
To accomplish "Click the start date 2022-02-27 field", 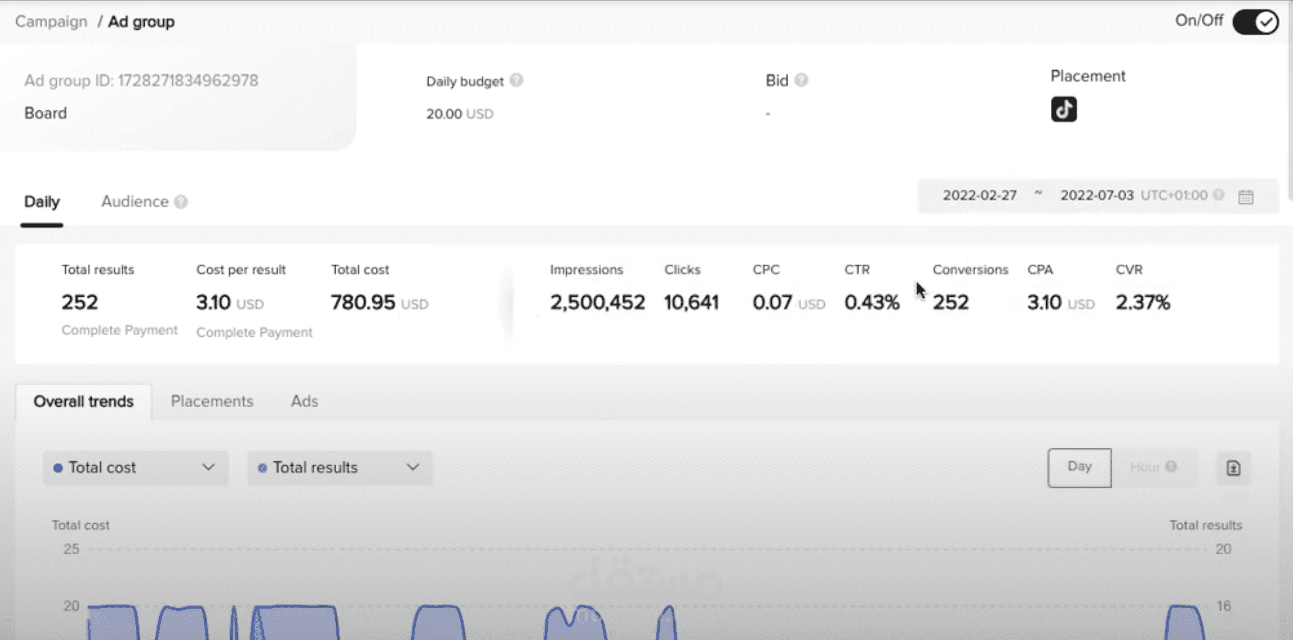I will pos(979,196).
